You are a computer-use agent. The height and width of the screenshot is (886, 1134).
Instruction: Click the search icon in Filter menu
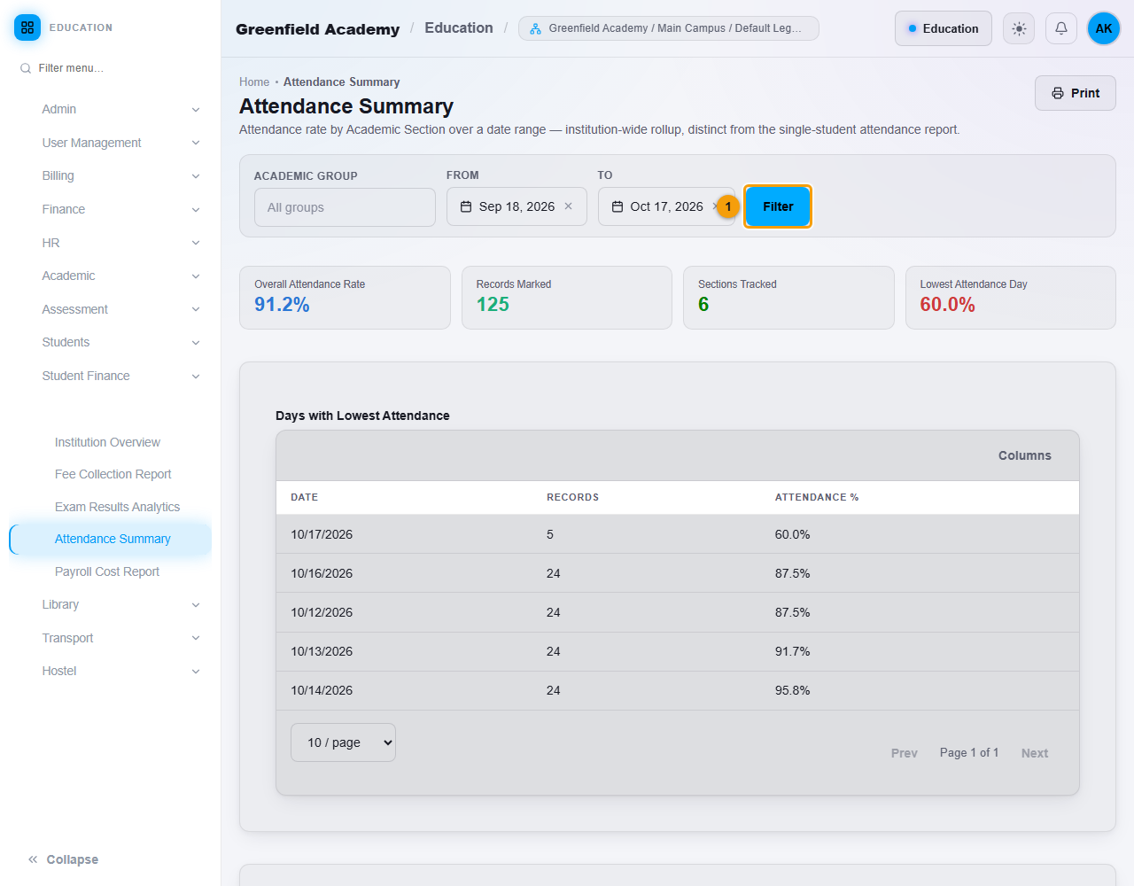point(26,68)
